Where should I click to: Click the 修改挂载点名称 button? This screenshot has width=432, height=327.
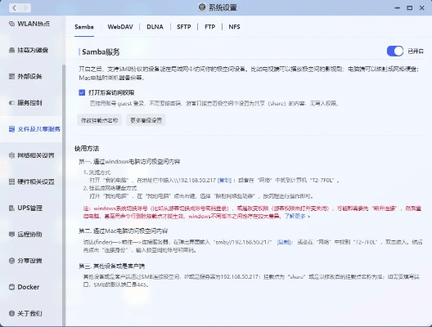click(100, 120)
